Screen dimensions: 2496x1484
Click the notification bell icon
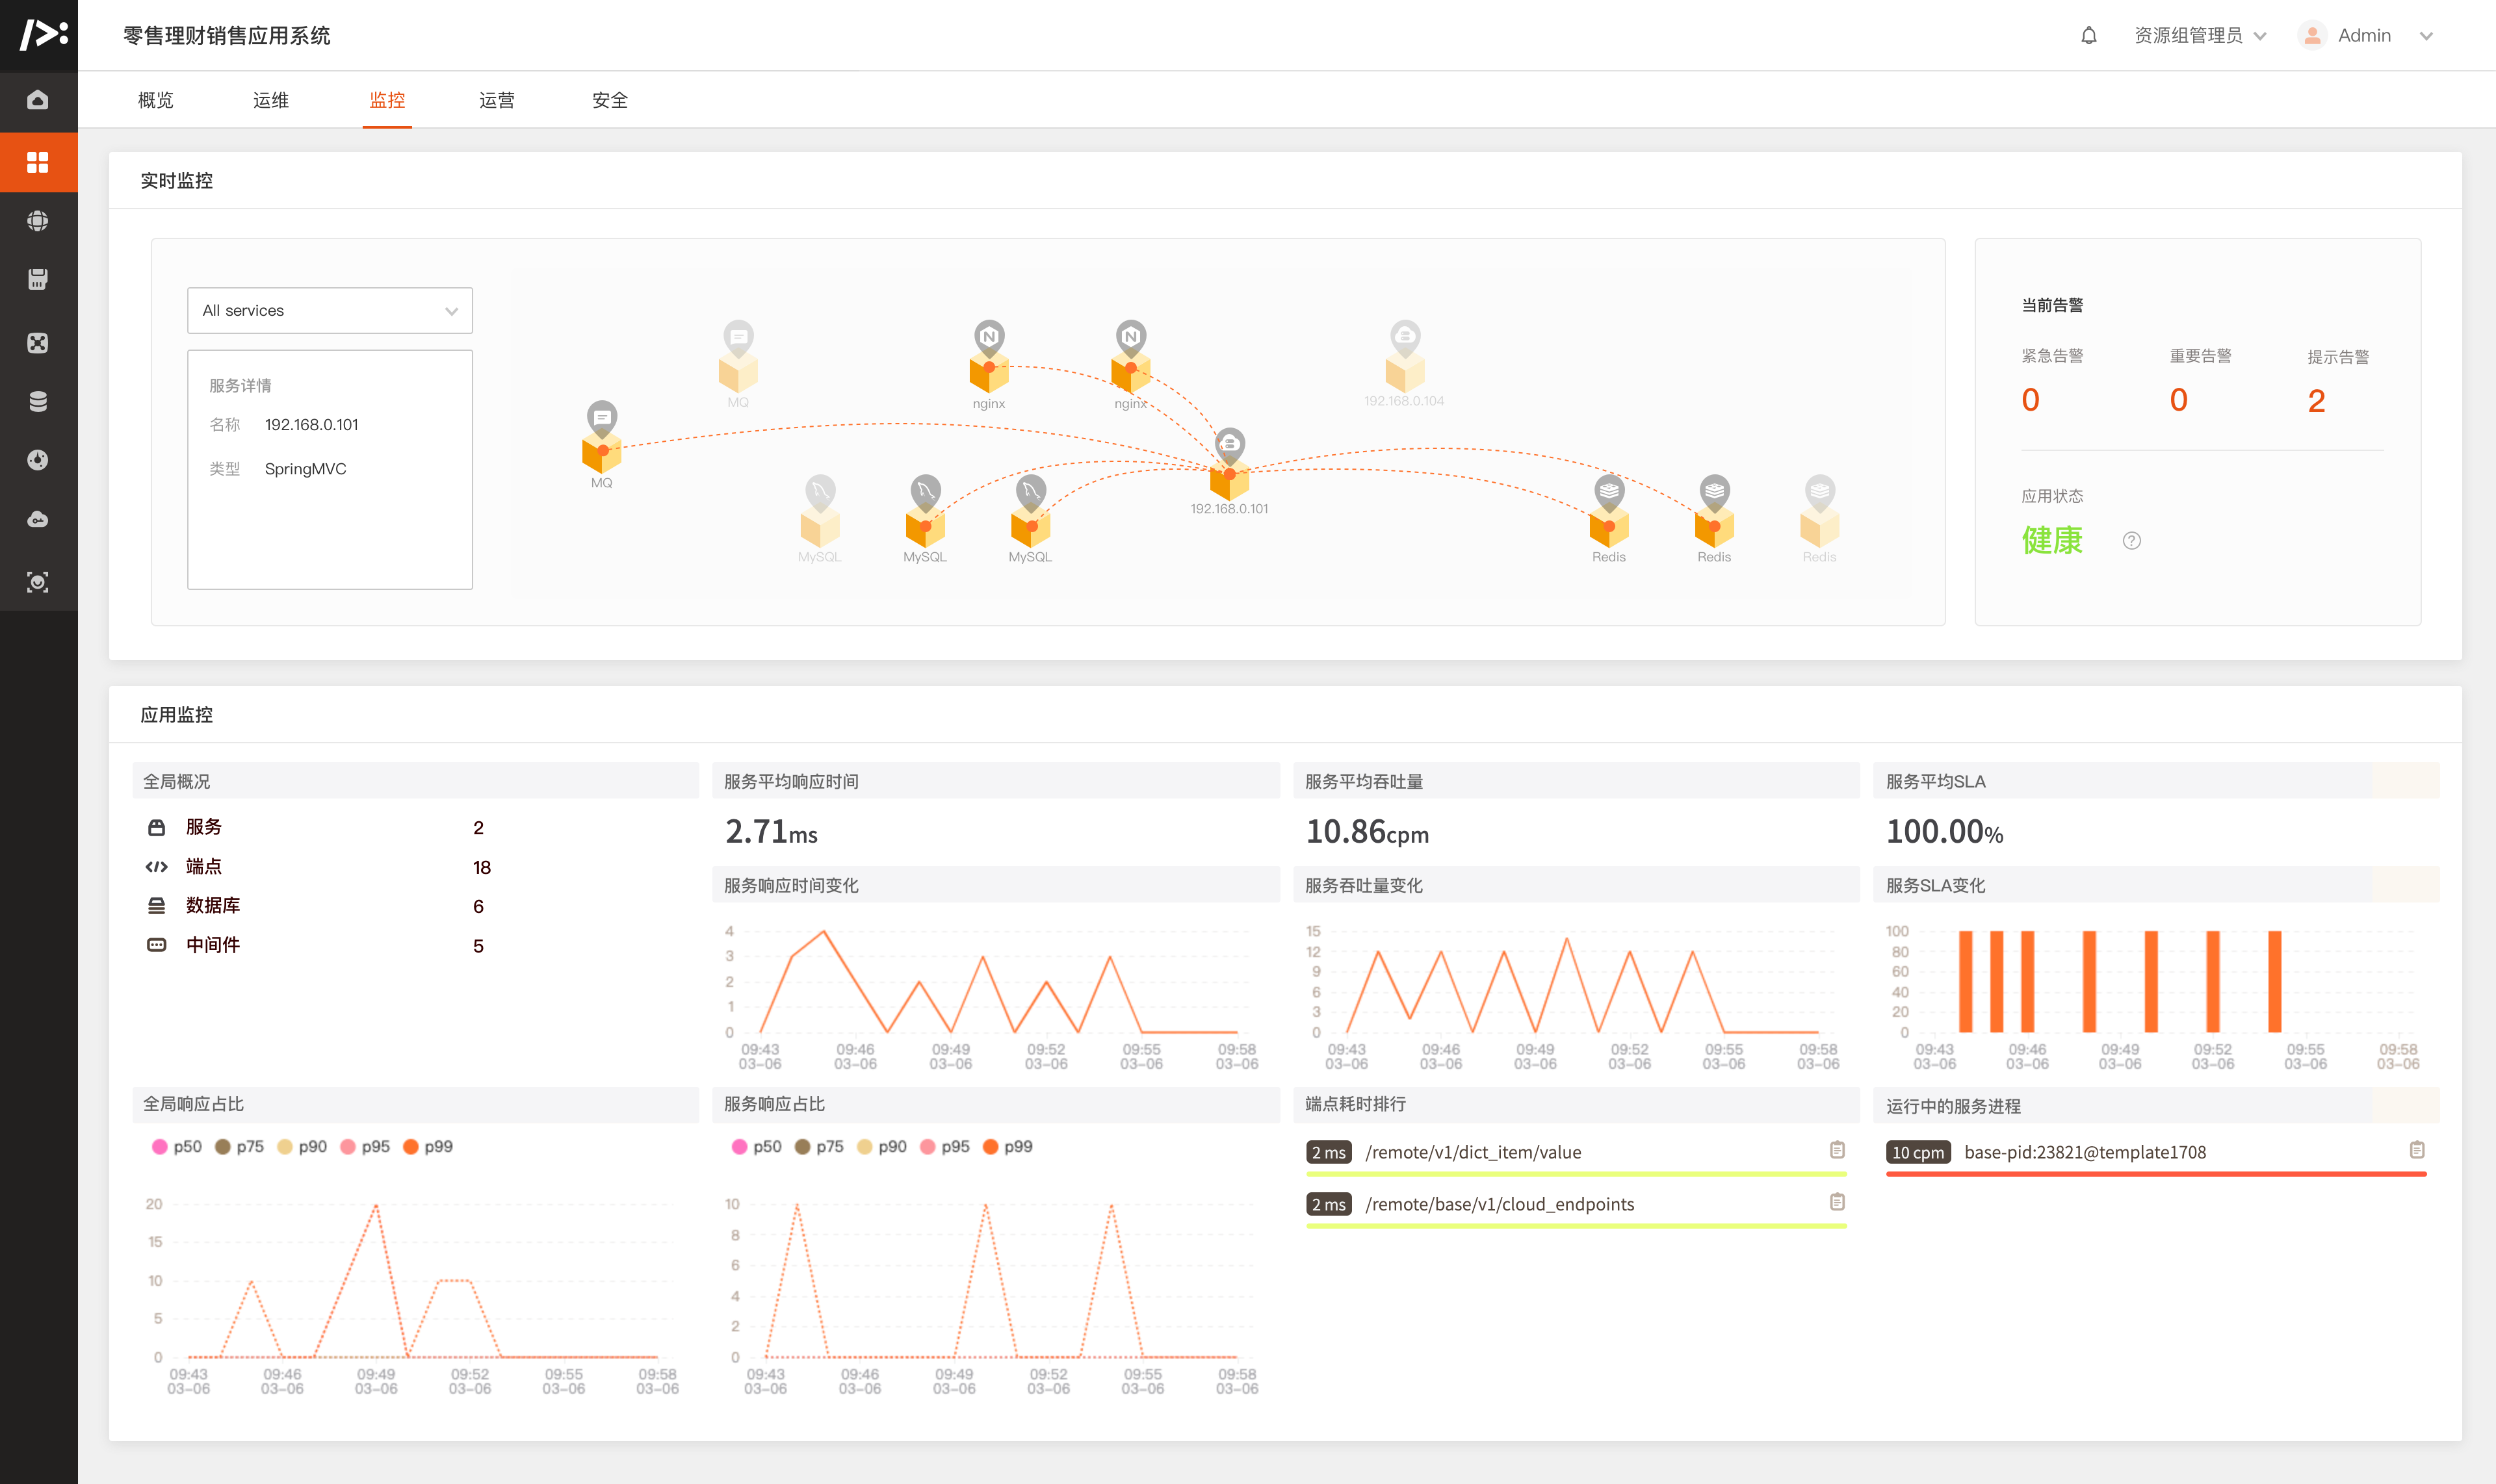coord(2088,36)
